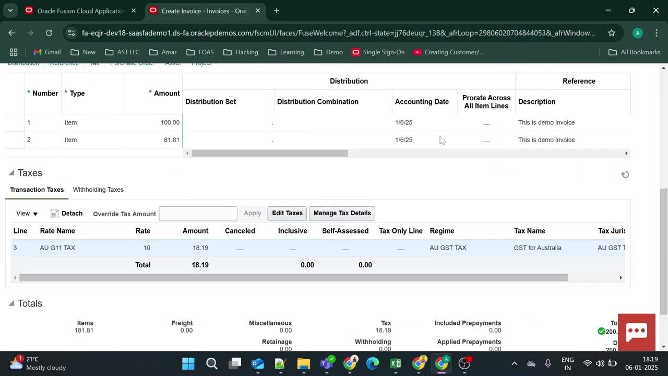
Task: Open the All Bookmarks folder
Action: 635,52
